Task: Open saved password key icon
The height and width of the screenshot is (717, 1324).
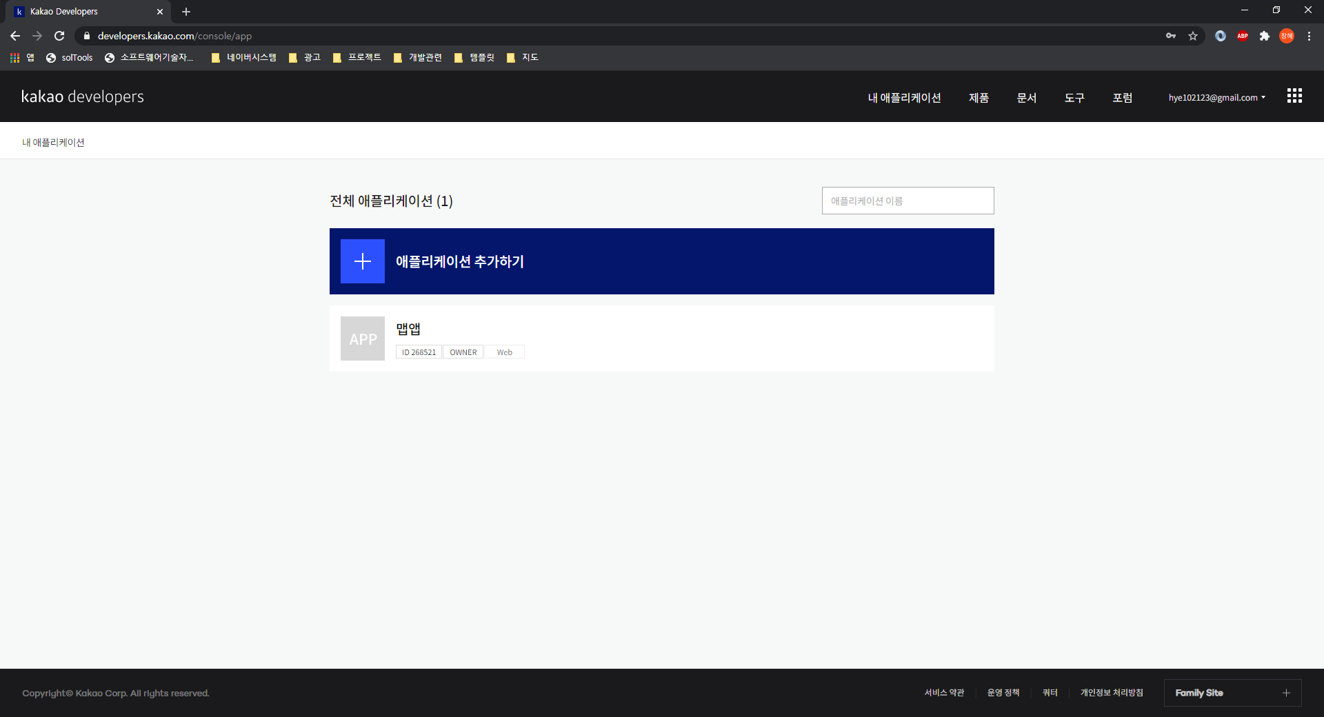Action: click(x=1171, y=36)
